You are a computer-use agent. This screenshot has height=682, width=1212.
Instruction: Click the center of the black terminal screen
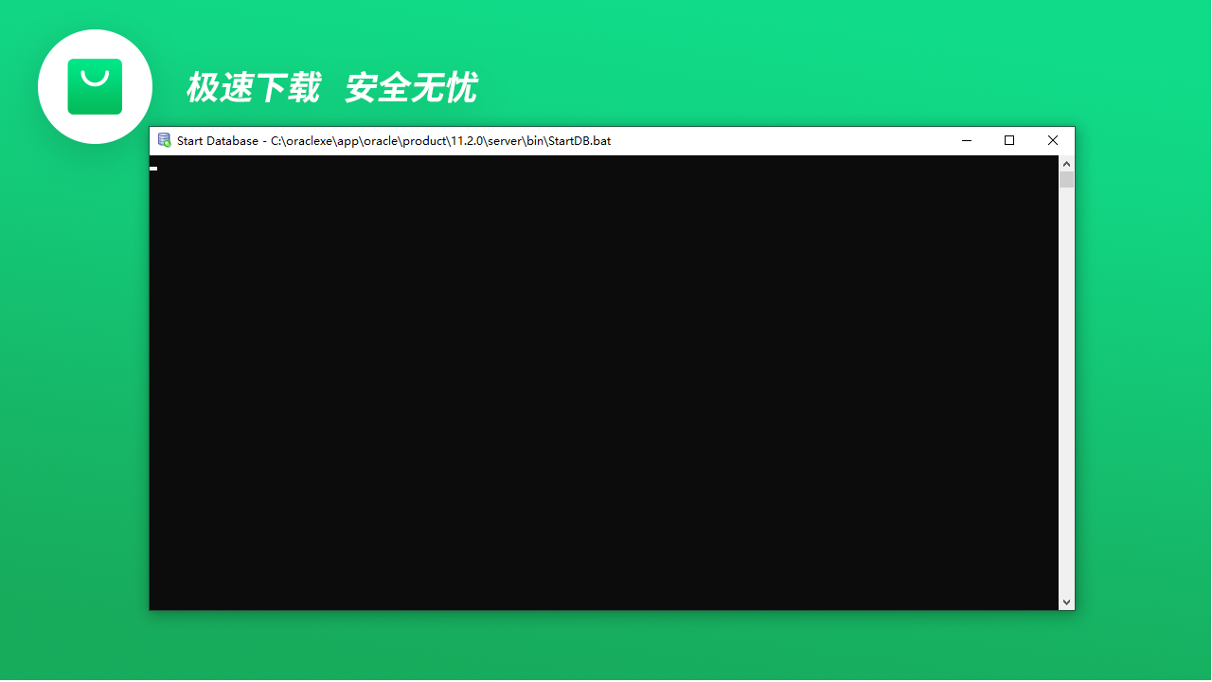[606, 383]
